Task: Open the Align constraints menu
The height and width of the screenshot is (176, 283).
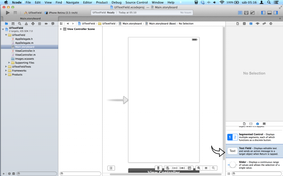Action: (167, 168)
